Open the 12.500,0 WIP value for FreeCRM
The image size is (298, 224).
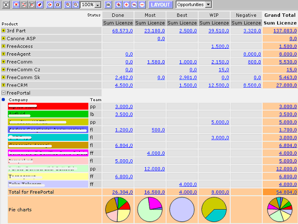(x=219, y=85)
